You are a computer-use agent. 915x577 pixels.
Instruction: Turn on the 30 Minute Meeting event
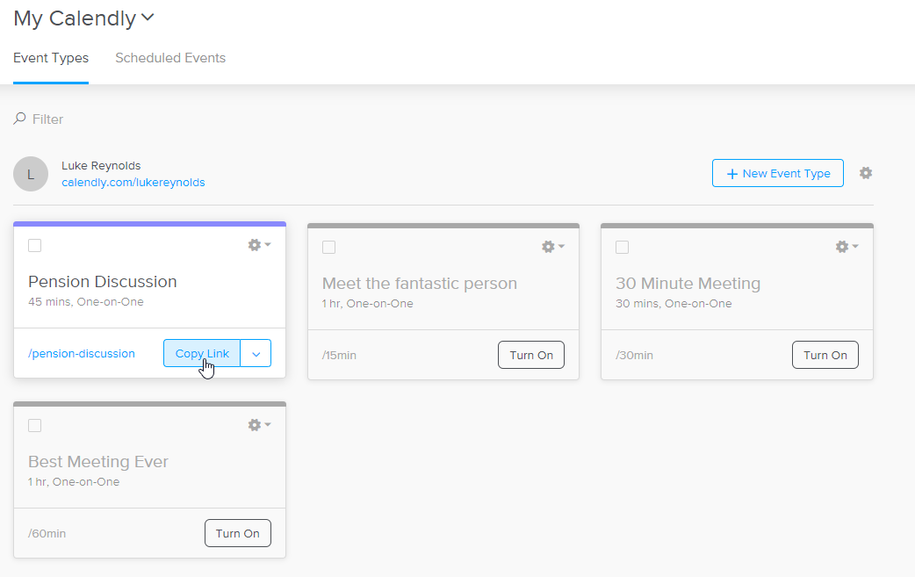pyautogui.click(x=825, y=355)
